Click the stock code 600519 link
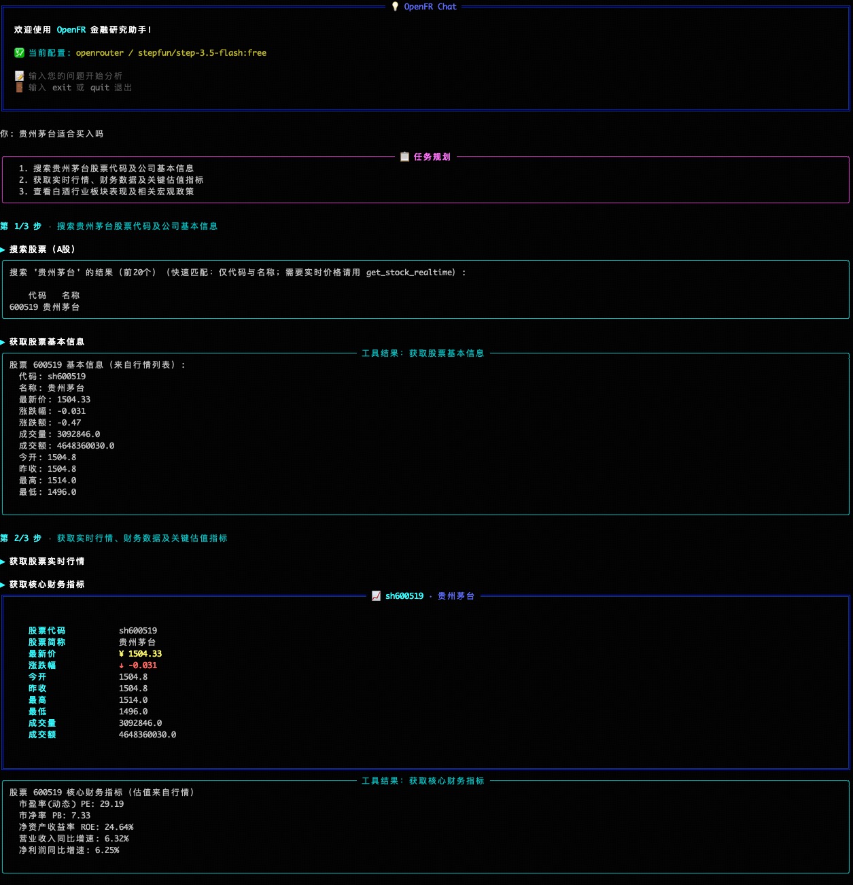Image resolution: width=853 pixels, height=885 pixels. point(23,307)
